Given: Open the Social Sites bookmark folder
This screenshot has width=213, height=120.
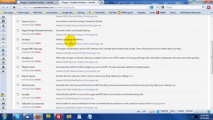Looking at the screenshot, I should [99, 13].
